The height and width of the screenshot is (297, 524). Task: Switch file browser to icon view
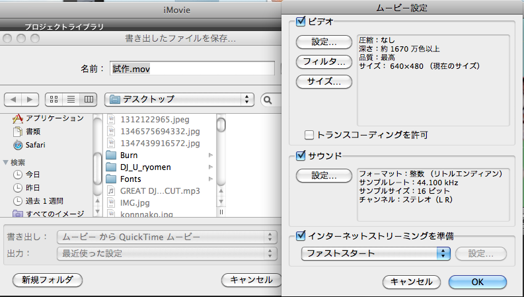tap(55, 99)
